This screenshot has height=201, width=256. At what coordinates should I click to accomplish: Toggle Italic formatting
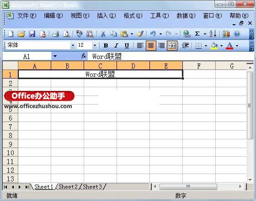click(x=116, y=46)
